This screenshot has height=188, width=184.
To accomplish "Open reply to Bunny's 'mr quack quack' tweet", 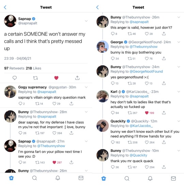I will point(113,167).
